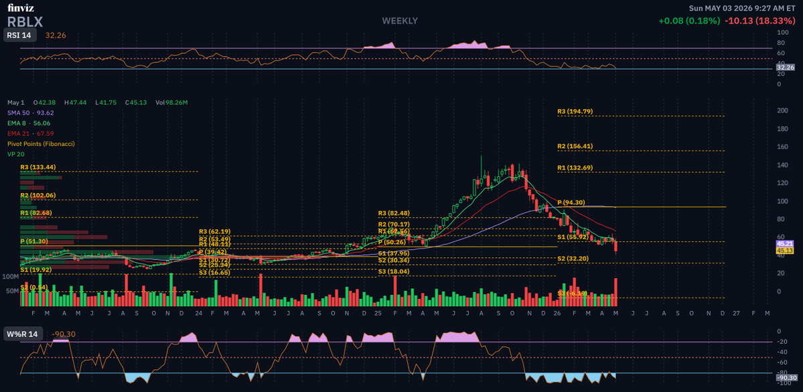Click the C 45.13 close readout
This screenshot has height=392, width=803.
[x=136, y=103]
